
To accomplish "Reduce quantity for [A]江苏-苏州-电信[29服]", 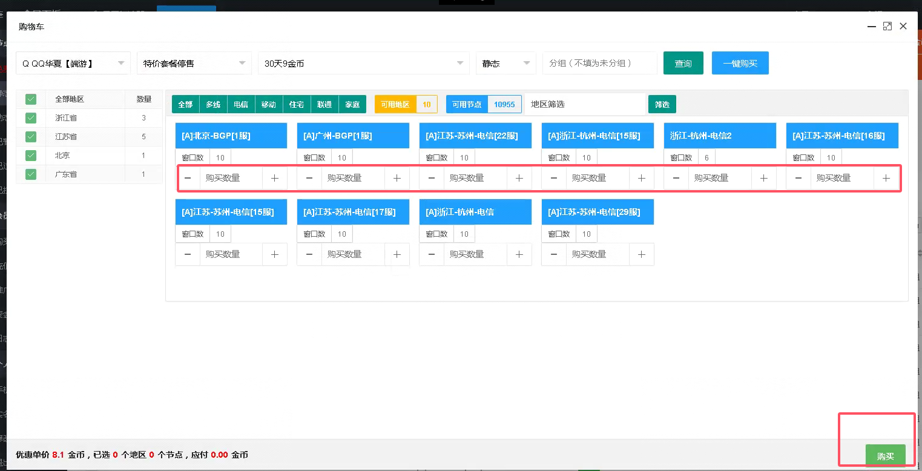I will (553, 254).
